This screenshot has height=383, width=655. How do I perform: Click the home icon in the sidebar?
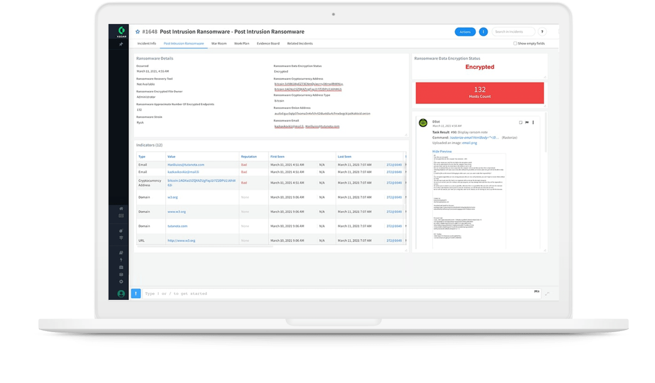(x=121, y=209)
